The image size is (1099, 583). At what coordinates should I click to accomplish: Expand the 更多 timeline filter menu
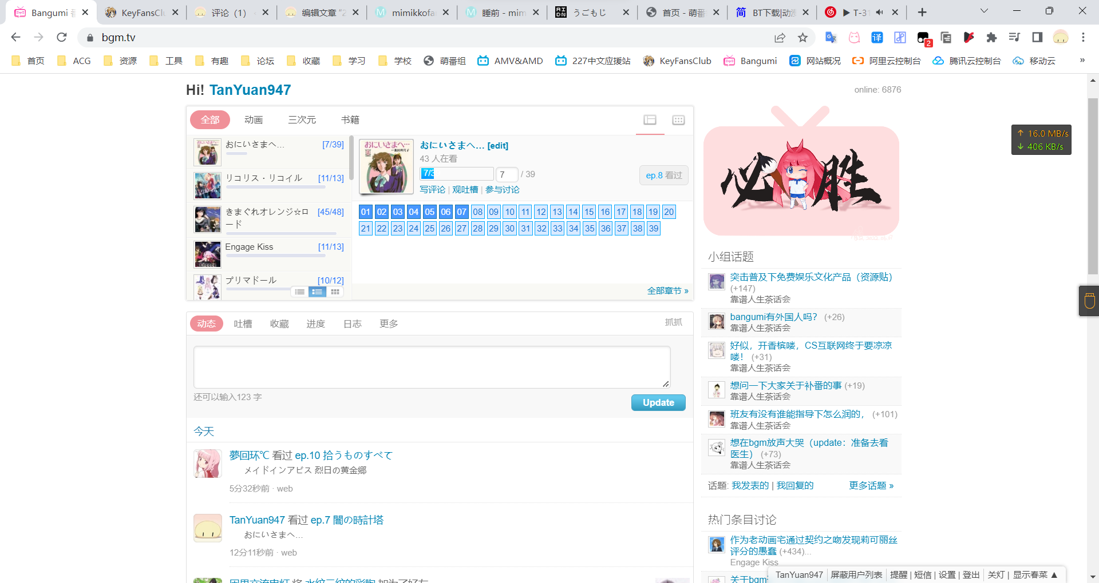(x=389, y=324)
